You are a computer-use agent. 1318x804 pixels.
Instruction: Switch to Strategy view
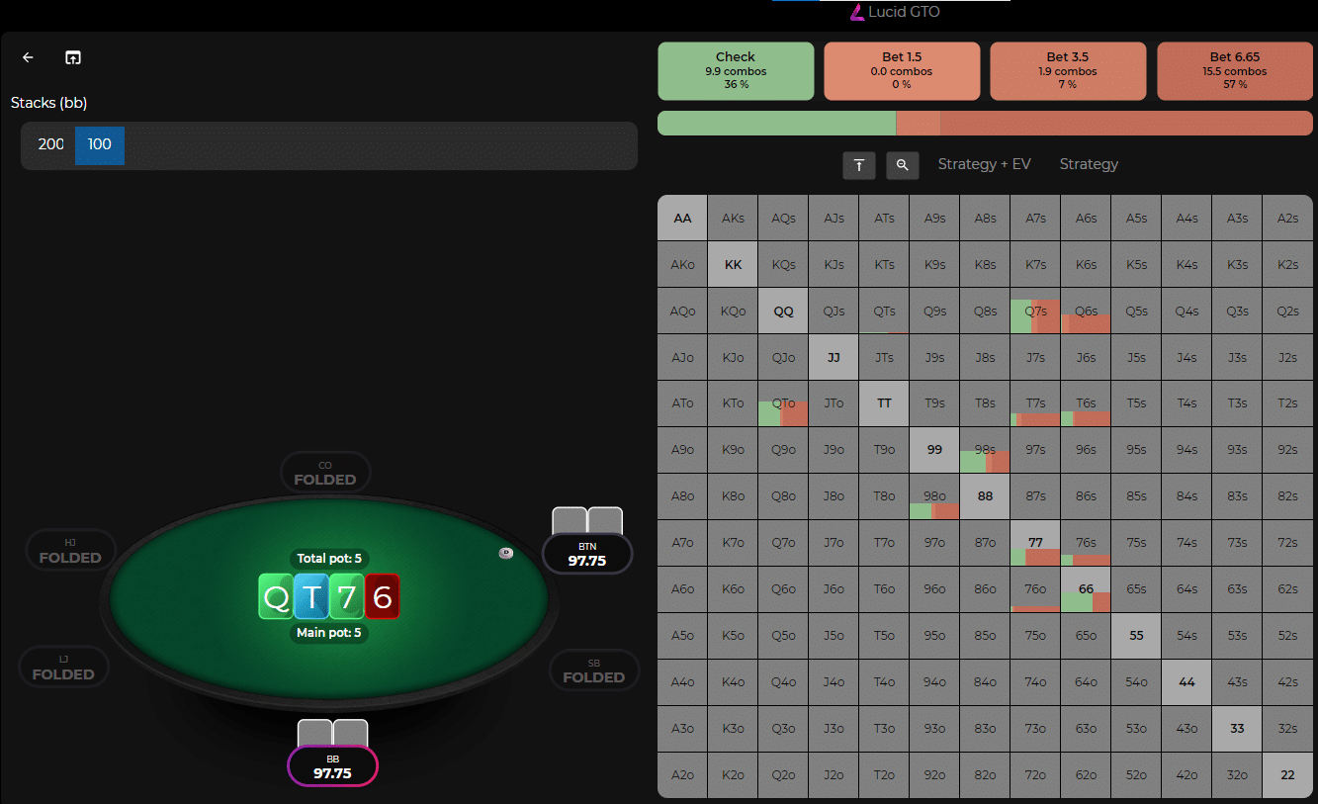coord(1089,164)
